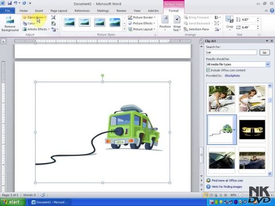Switch to the Add-Ins tab

153,11
